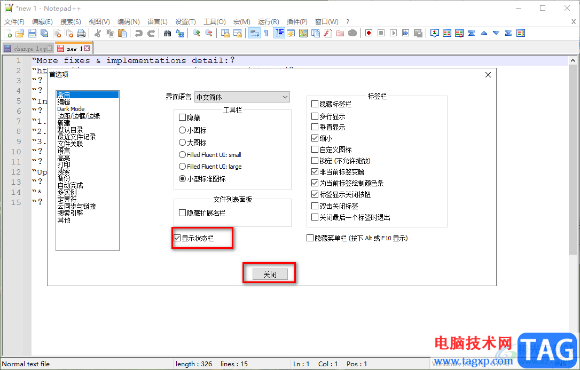
Task: Close the 首选项 dialog with X
Action: [488, 75]
